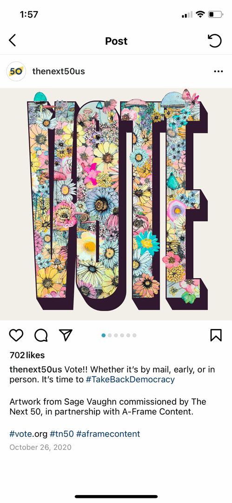The height and width of the screenshot is (503, 232).
Task: Open thenext50us profile picture
Action: (x=16, y=71)
